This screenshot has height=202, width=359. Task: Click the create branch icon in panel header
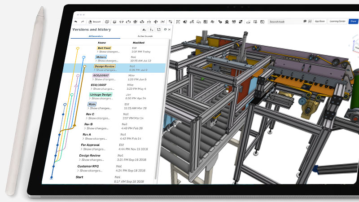[x=151, y=29]
